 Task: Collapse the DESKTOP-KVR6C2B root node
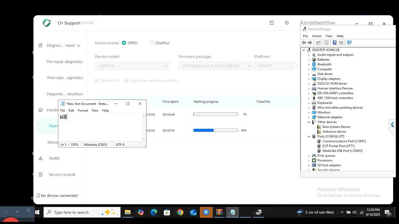304,50
